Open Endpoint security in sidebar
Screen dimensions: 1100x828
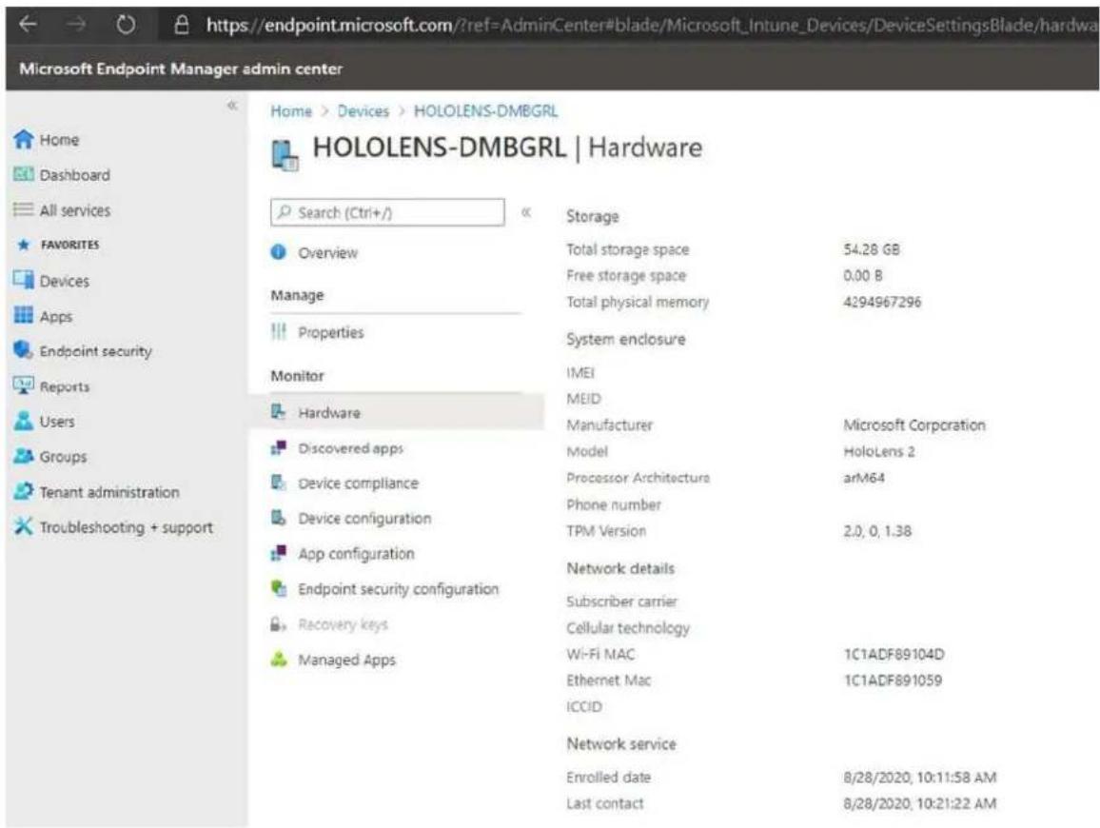coord(95,351)
